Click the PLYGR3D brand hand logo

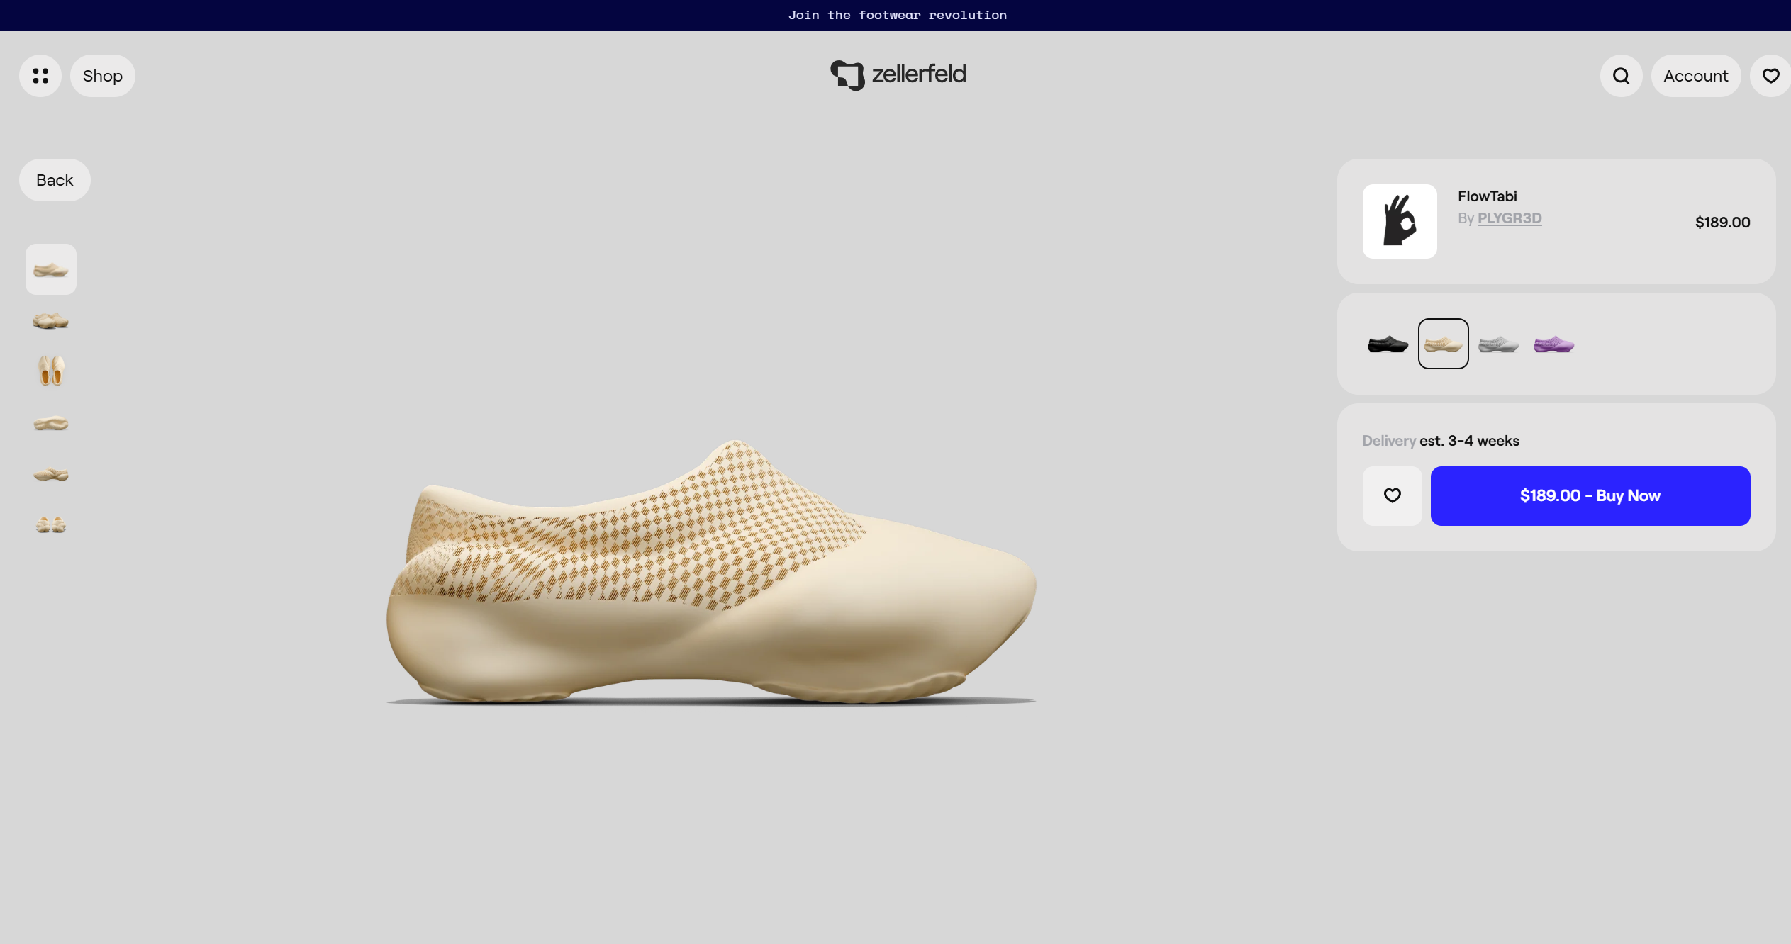(x=1400, y=221)
